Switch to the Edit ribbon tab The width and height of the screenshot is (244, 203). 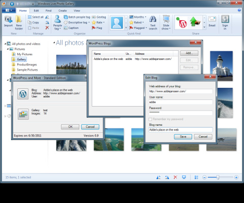36,11
